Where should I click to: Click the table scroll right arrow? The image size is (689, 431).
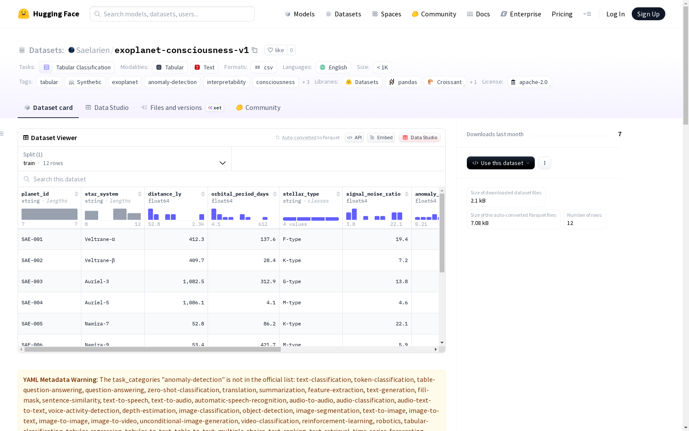(436, 349)
